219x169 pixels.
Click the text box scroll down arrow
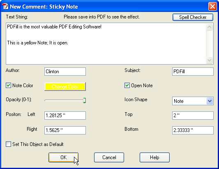tap(209, 60)
